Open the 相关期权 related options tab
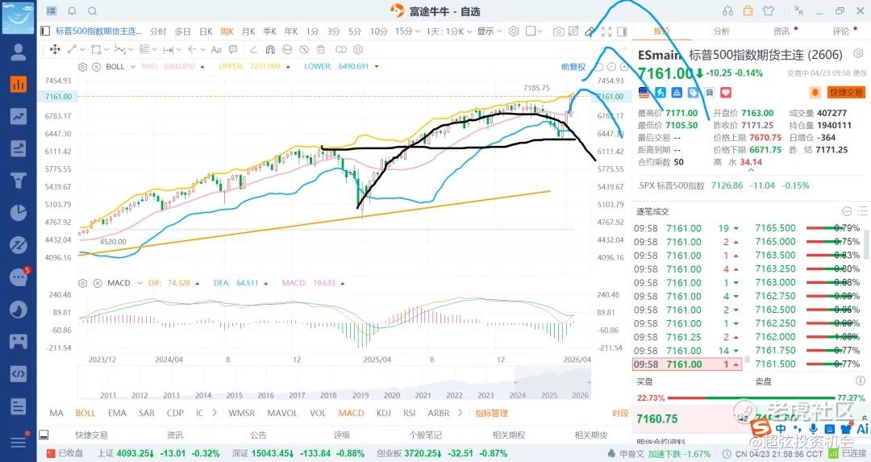This screenshot has height=462, width=871. point(509,435)
